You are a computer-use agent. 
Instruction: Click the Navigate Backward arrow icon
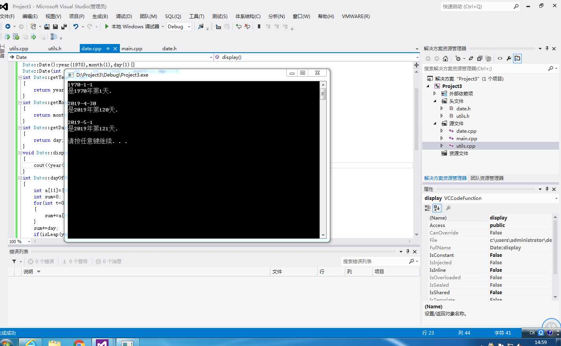point(7,26)
